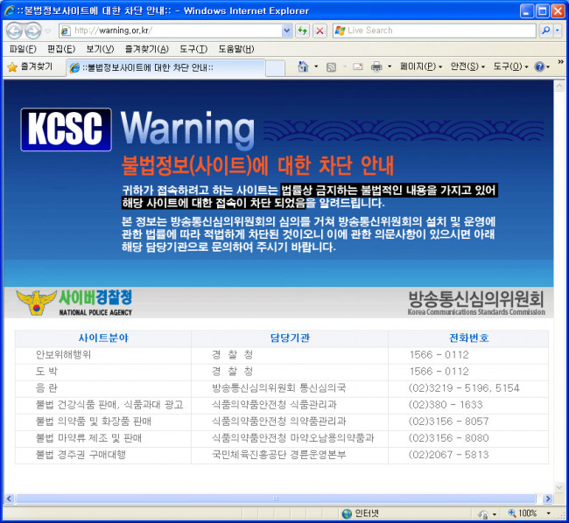
Task: Open the 도구(O) command bar menu
Action: point(510,66)
